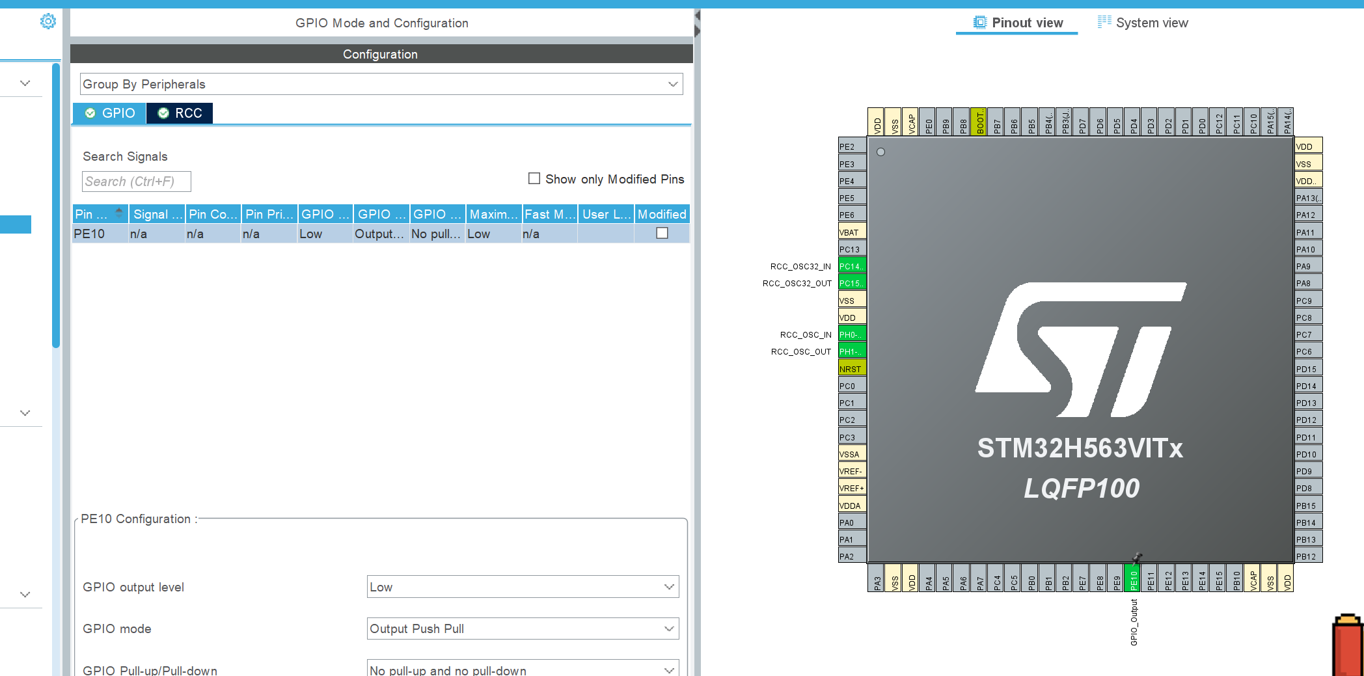1364x676 pixels.
Task: Click the NRST pin on the package
Action: (851, 368)
